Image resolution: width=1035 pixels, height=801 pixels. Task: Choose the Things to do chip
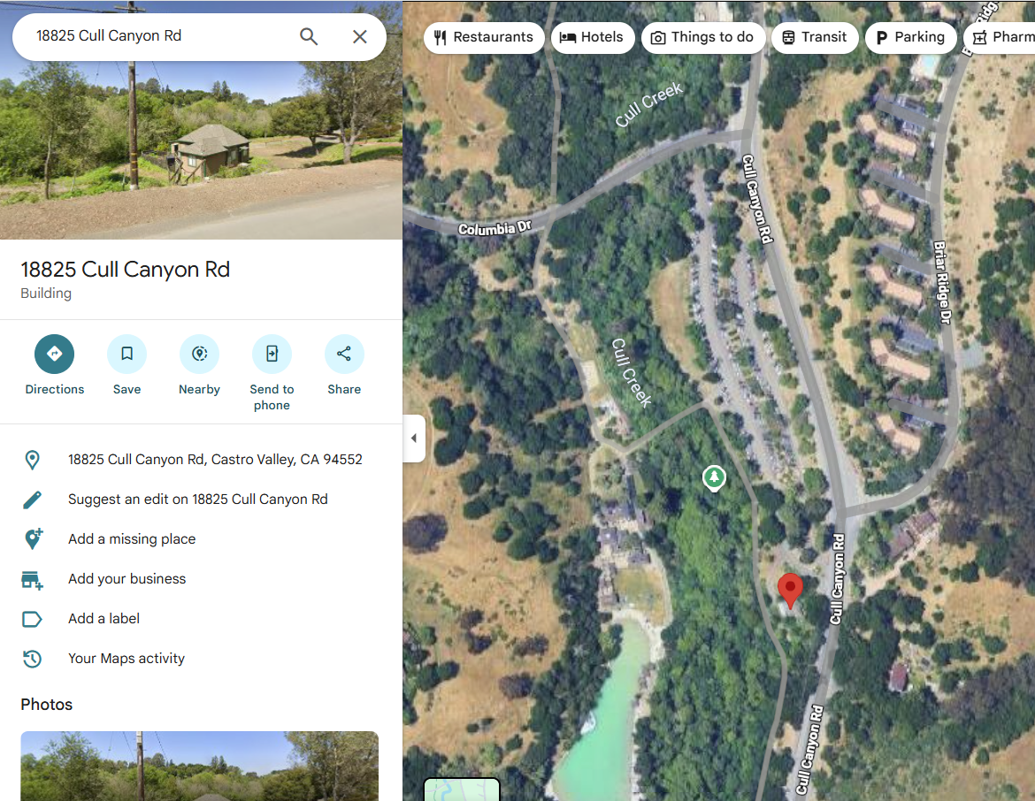pos(702,38)
